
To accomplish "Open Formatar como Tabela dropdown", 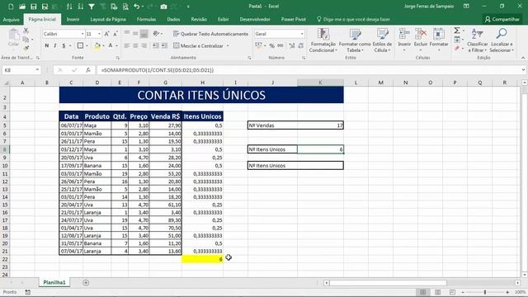I will (355, 40).
